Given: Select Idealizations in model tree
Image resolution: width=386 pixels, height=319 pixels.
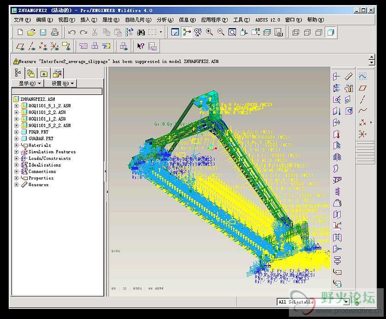Looking at the screenshot, I should coord(45,165).
